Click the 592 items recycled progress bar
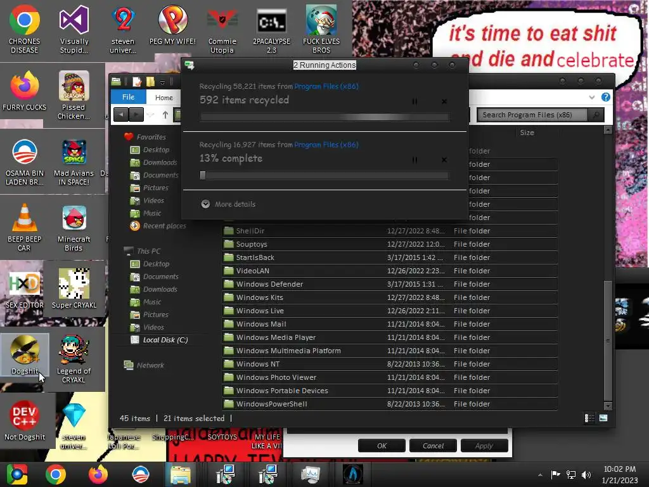This screenshot has width=649, height=487. (324, 117)
